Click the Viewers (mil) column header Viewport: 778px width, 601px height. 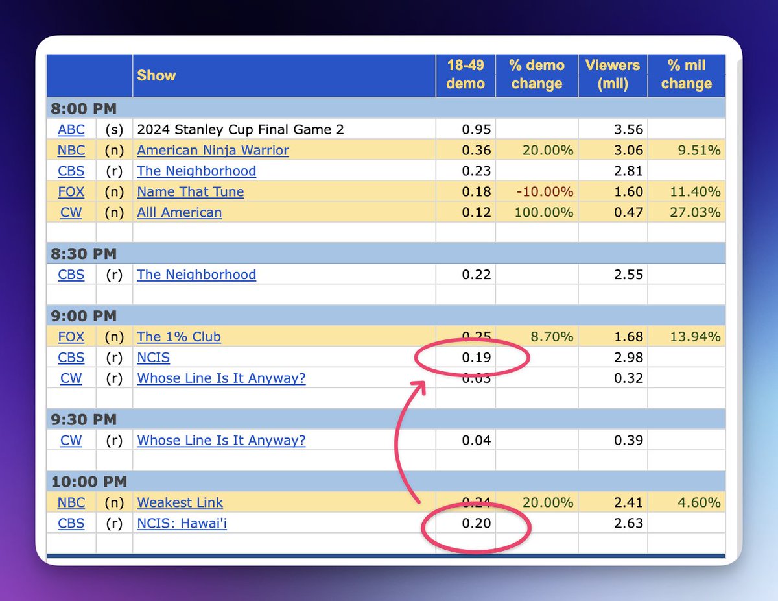pyautogui.click(x=613, y=75)
